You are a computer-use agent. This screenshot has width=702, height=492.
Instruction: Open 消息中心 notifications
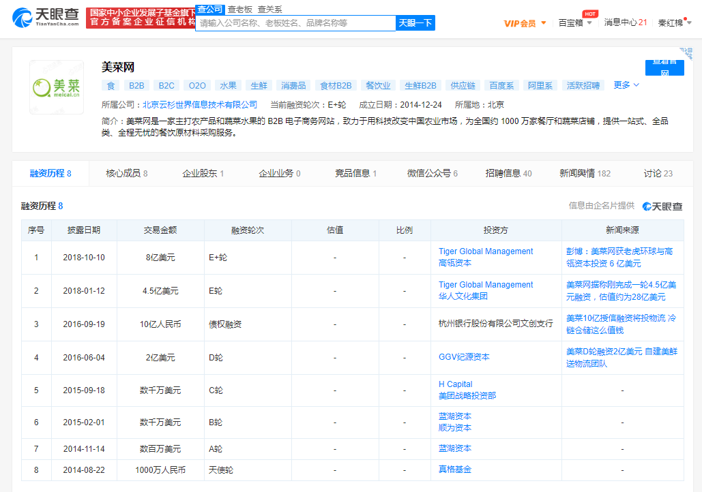[x=626, y=22]
